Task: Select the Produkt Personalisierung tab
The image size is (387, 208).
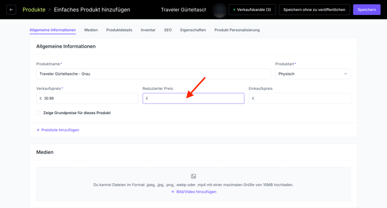Action: click(x=237, y=30)
